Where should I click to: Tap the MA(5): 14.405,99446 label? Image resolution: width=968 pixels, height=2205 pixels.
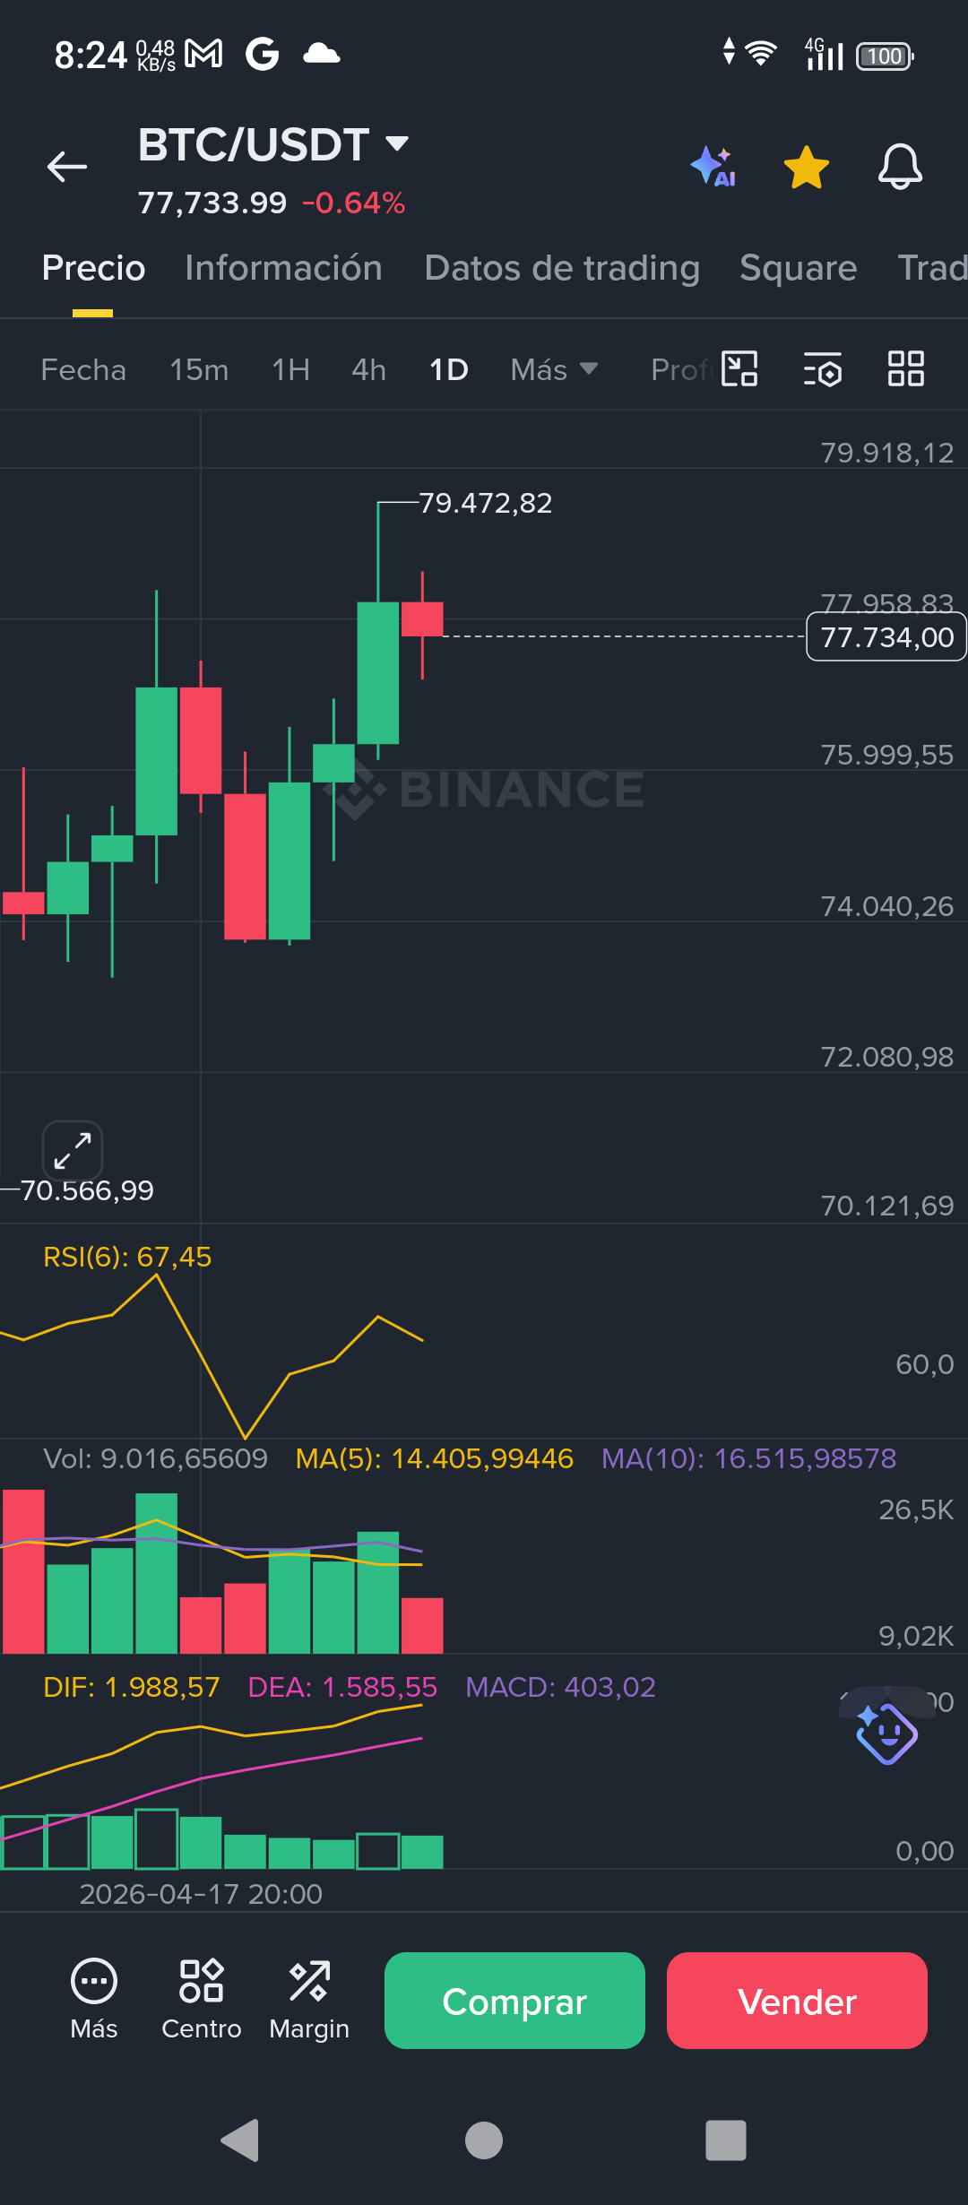pyautogui.click(x=434, y=1458)
